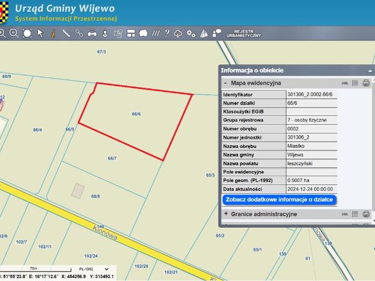Print the Mapa ewidencyjna information

click(366, 83)
